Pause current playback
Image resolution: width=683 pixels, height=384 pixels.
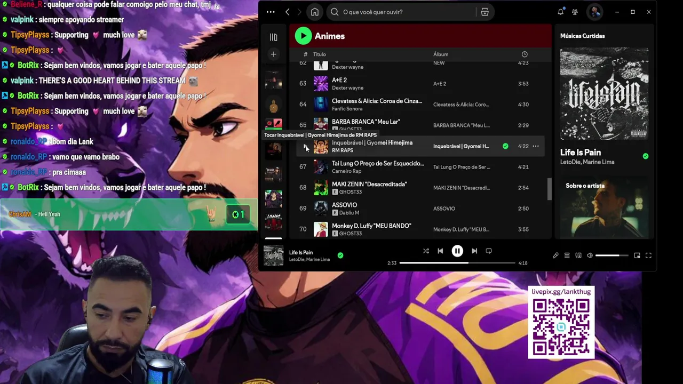click(457, 251)
